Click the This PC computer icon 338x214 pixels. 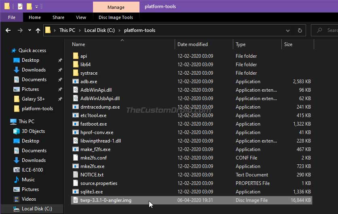(x=13, y=122)
